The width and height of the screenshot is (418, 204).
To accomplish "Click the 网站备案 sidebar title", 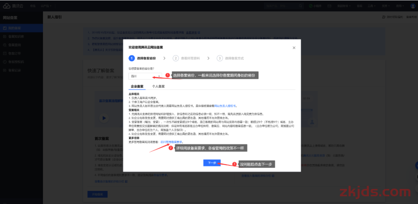I will [10, 18].
